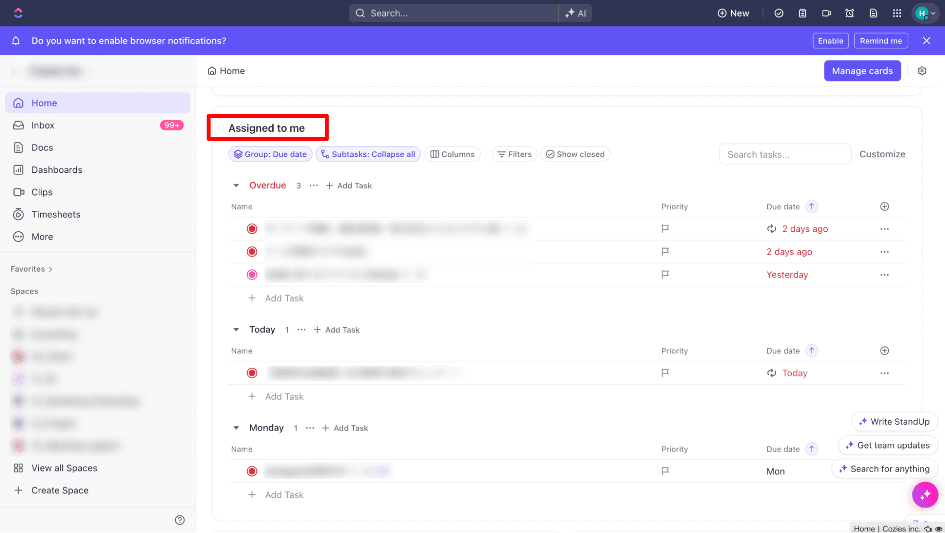The image size is (945, 533).
Task: Open reminders alarm clock icon
Action: [x=850, y=13]
